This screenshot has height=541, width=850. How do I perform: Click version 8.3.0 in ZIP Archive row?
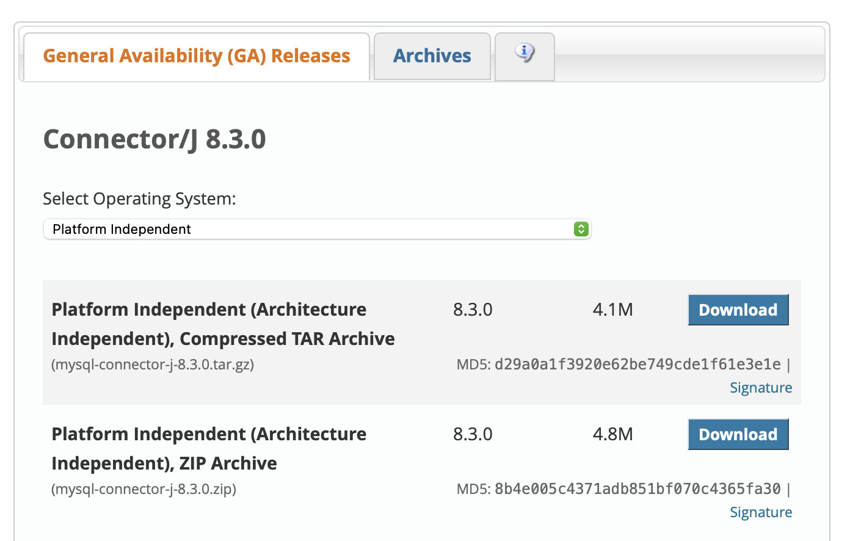click(x=473, y=434)
